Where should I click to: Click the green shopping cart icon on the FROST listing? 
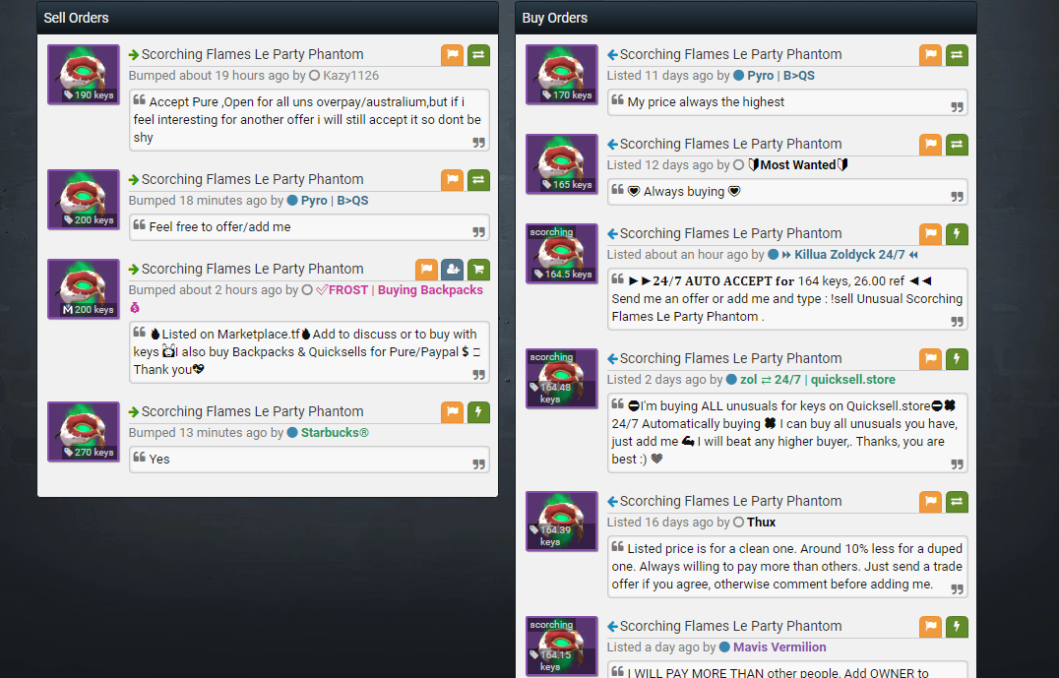478,270
